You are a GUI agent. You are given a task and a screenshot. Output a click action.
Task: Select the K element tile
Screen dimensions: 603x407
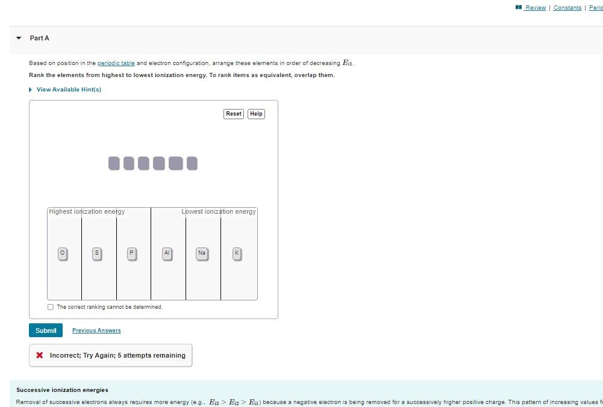coord(237,253)
